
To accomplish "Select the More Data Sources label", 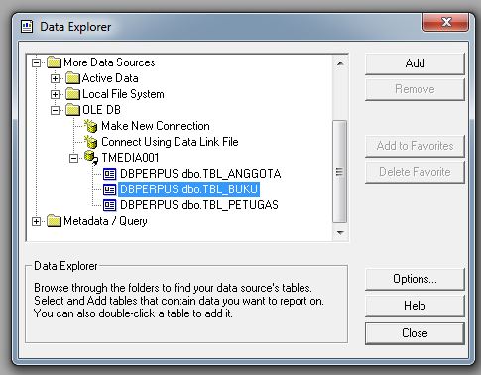I will [x=109, y=62].
